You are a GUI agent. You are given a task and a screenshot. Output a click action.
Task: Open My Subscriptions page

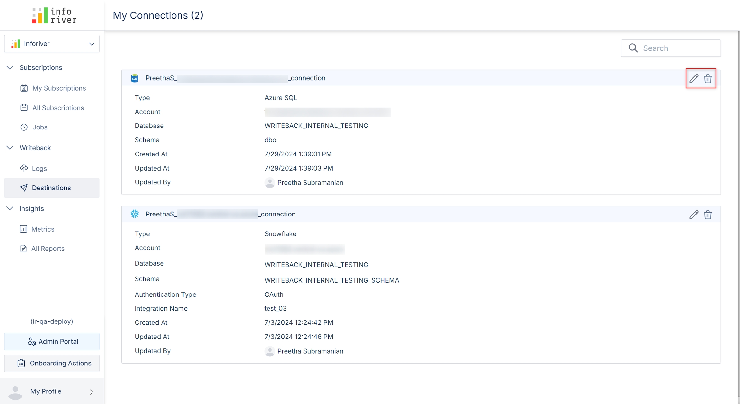(x=59, y=88)
